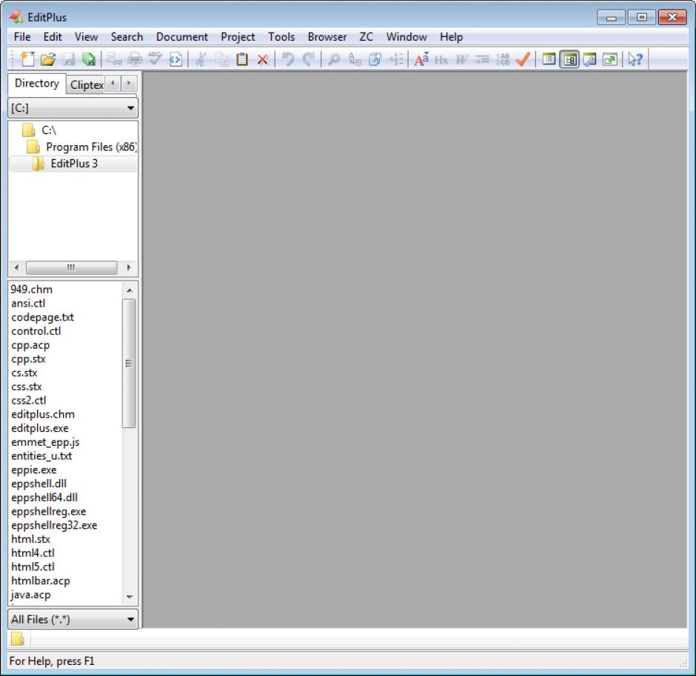Toggle the Output Window icon
696x676 pixels.
590,59
